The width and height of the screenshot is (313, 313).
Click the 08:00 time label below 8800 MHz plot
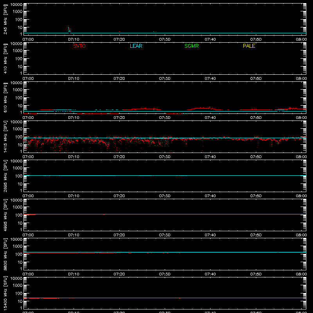pyautogui.click(x=301, y=274)
